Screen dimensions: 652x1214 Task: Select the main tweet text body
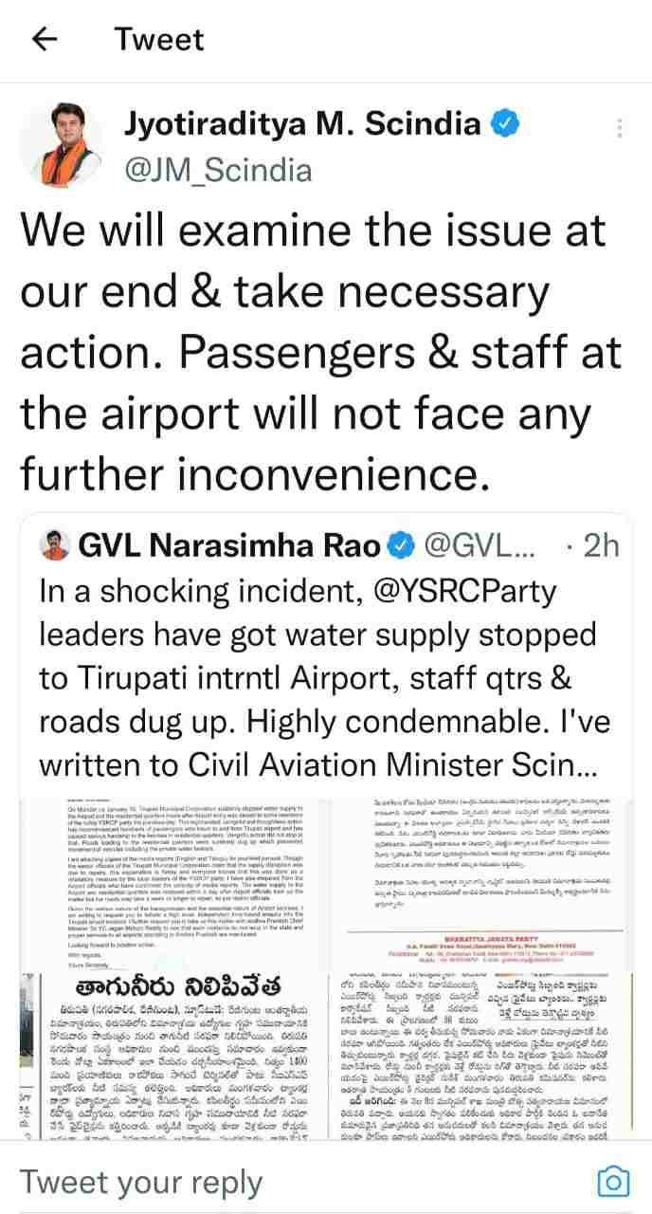pos(322,351)
